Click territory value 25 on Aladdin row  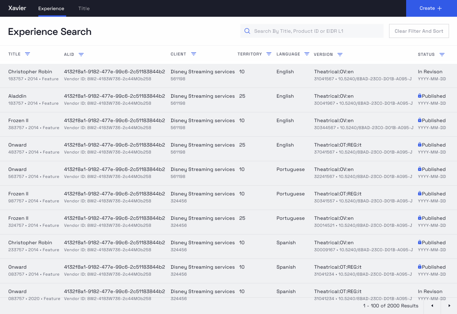[x=242, y=96]
